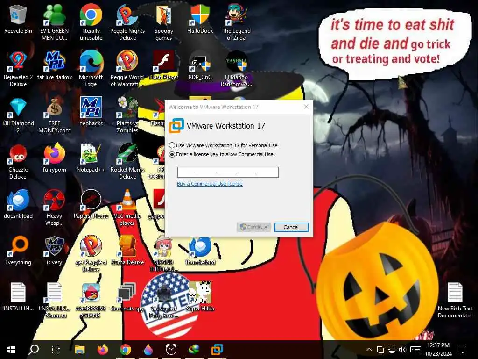The width and height of the screenshot is (478, 359).
Task: Select the Chuzzle Deluxe icon
Action: [18, 162]
